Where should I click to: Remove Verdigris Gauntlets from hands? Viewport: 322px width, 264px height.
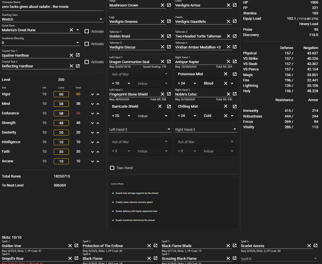[228, 21]
